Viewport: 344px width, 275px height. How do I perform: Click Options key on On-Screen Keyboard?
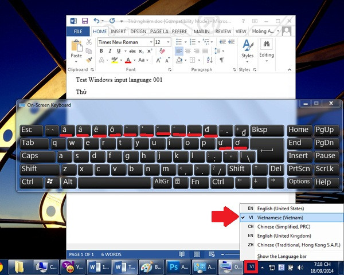(x=299, y=182)
